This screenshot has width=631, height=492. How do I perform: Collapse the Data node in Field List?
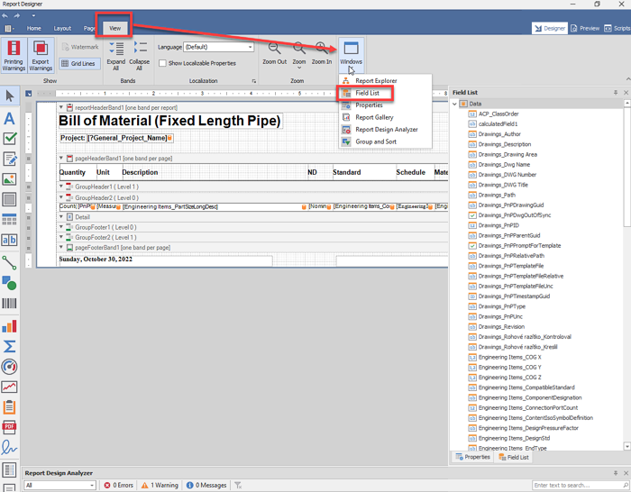coord(456,104)
